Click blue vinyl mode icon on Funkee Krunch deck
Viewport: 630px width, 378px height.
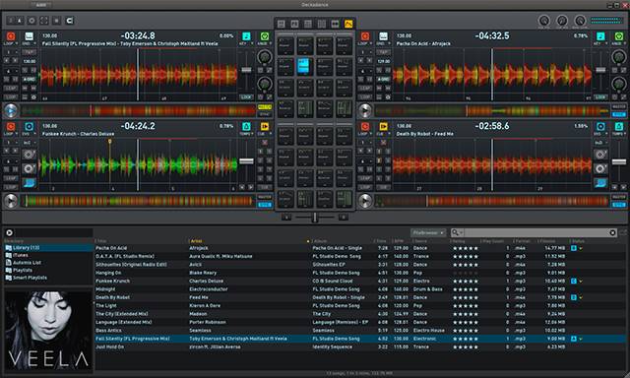click(29, 183)
